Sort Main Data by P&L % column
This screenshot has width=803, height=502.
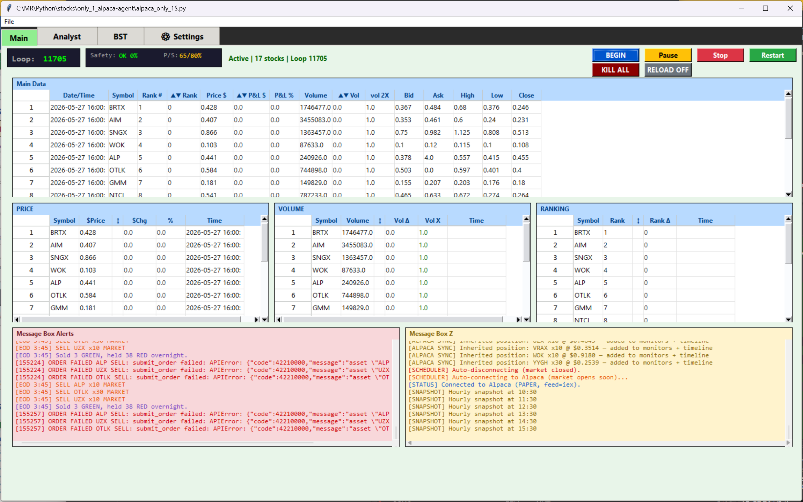(x=284, y=95)
